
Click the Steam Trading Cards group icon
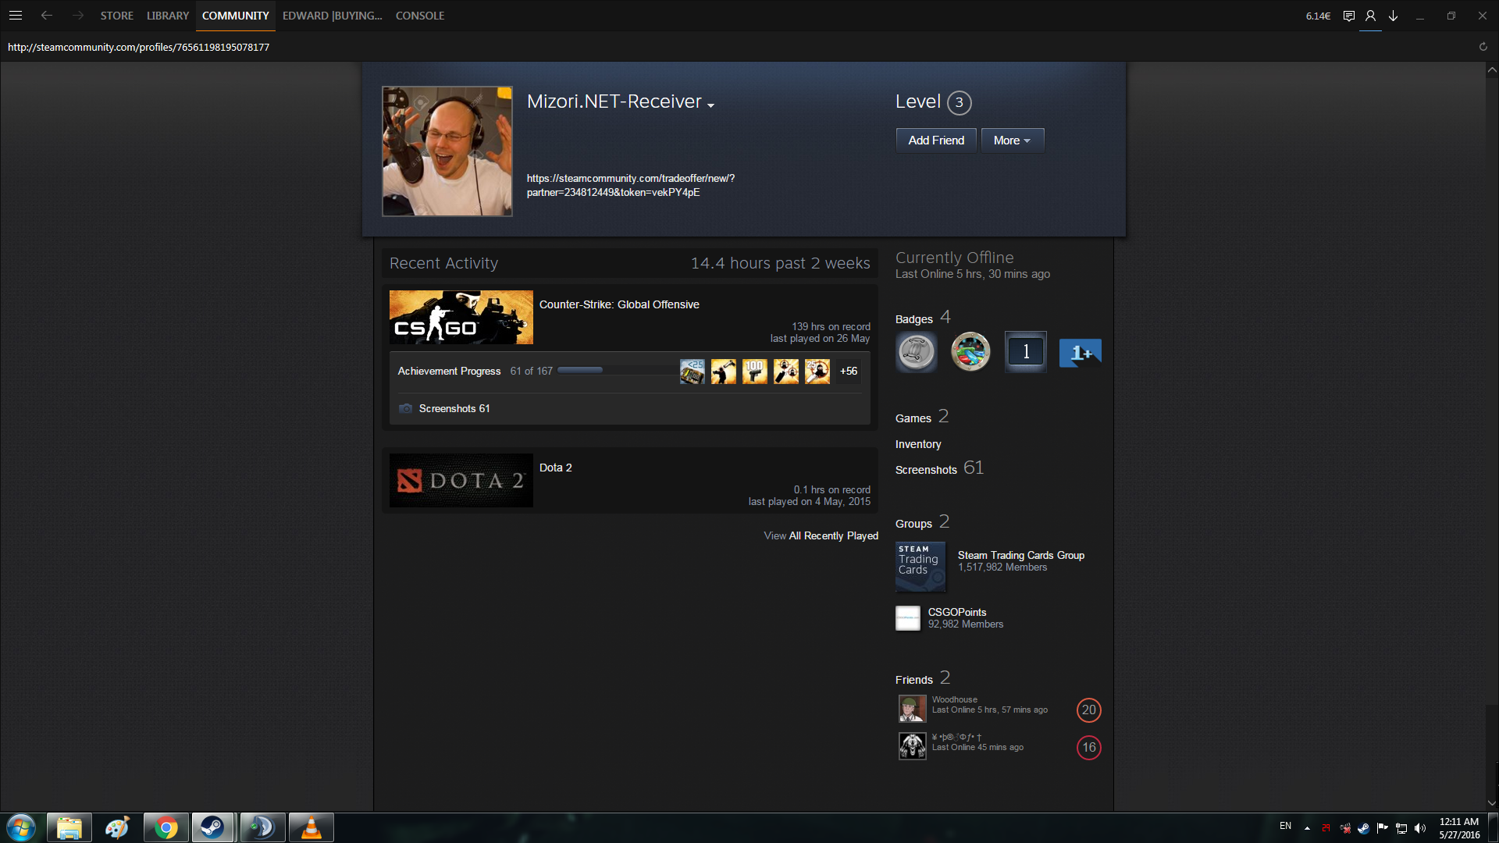920,566
